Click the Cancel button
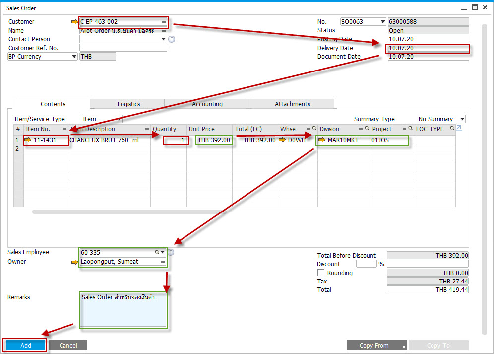Image resolution: width=494 pixels, height=354 pixels. 68,345
